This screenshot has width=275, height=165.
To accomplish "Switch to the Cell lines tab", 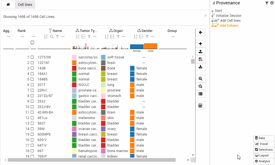I will (25, 5).
